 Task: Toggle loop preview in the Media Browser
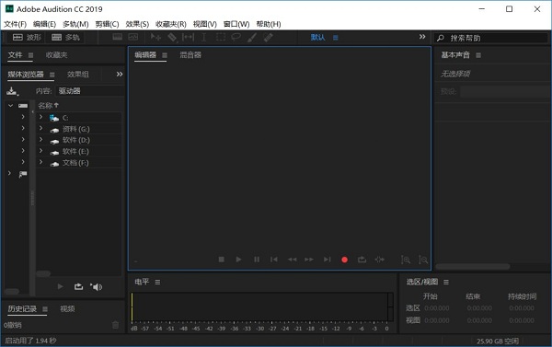click(78, 287)
